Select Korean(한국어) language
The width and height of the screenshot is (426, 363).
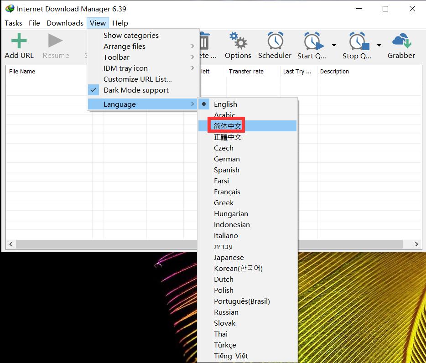[247, 268]
